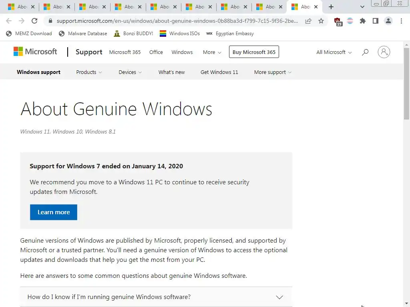Click the browser forward arrow

(x=22, y=21)
